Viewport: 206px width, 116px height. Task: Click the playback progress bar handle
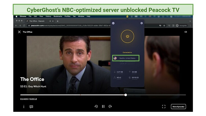pyautogui.click(x=125, y=95)
